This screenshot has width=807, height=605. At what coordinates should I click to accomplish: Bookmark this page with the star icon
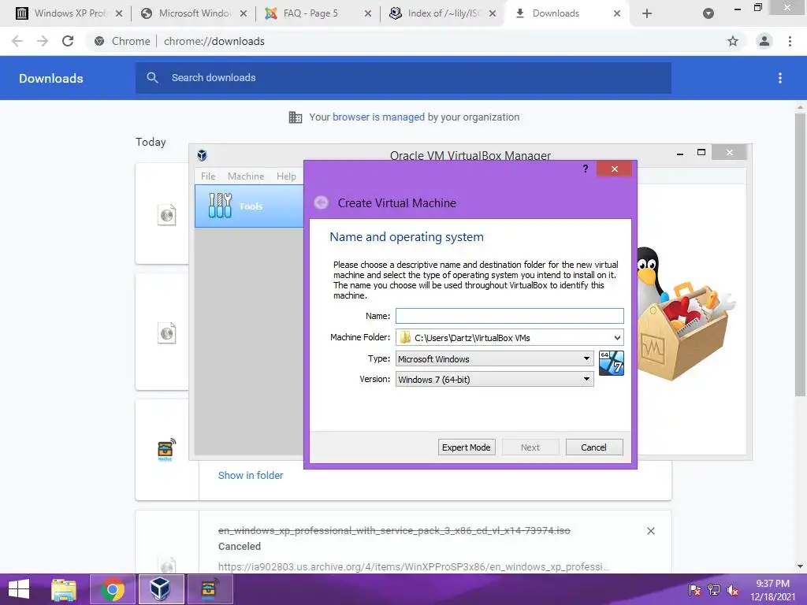[x=733, y=41]
